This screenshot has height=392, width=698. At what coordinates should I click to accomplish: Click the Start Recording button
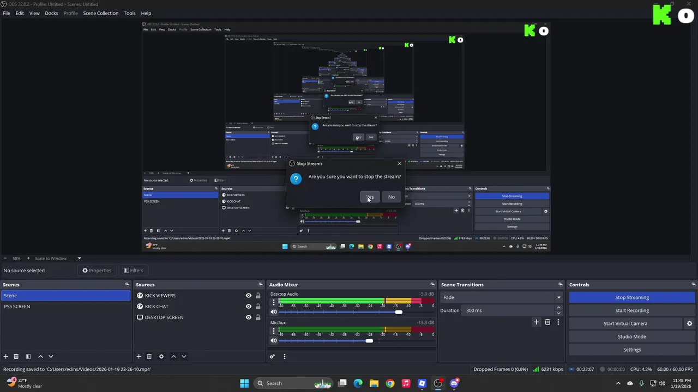632,310
